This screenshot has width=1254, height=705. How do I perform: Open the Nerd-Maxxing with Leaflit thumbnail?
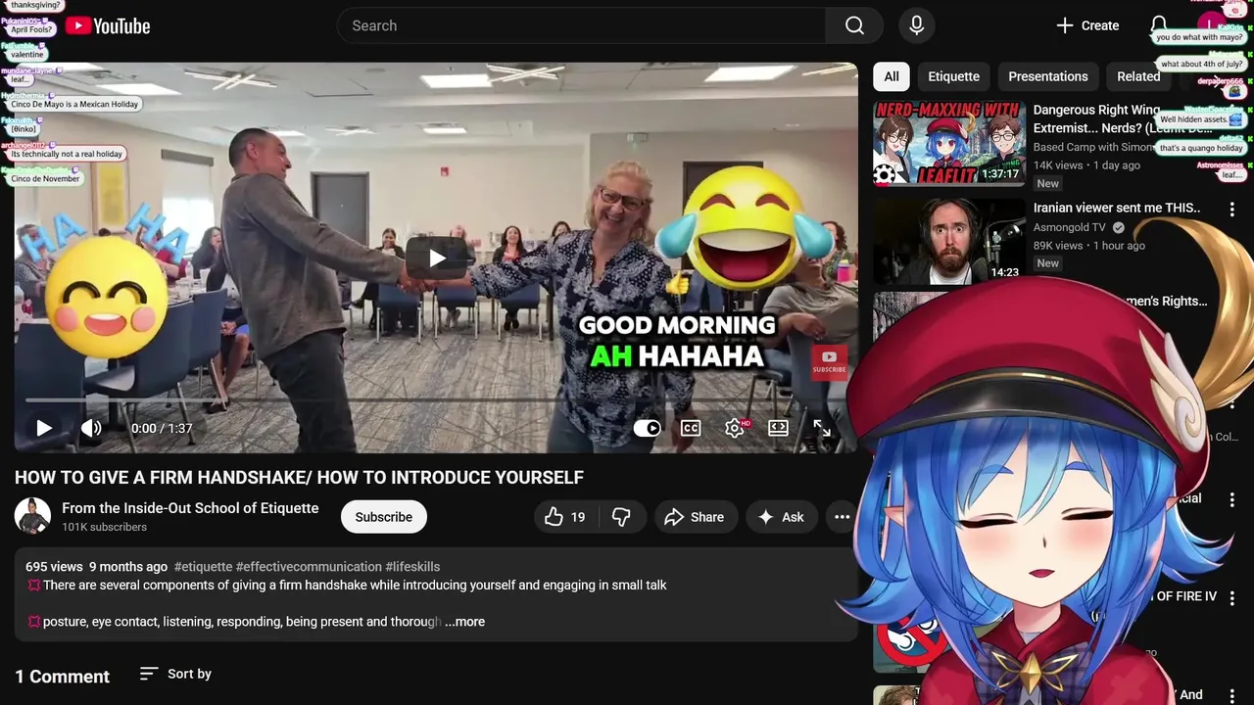point(949,143)
